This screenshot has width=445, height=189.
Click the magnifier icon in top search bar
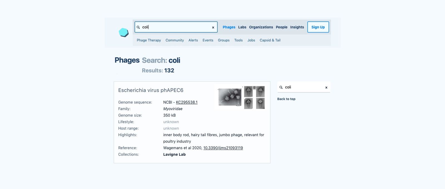(x=138, y=27)
